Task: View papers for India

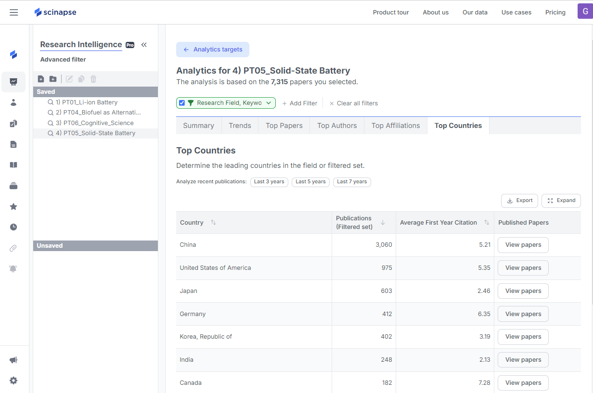Action: click(x=523, y=360)
